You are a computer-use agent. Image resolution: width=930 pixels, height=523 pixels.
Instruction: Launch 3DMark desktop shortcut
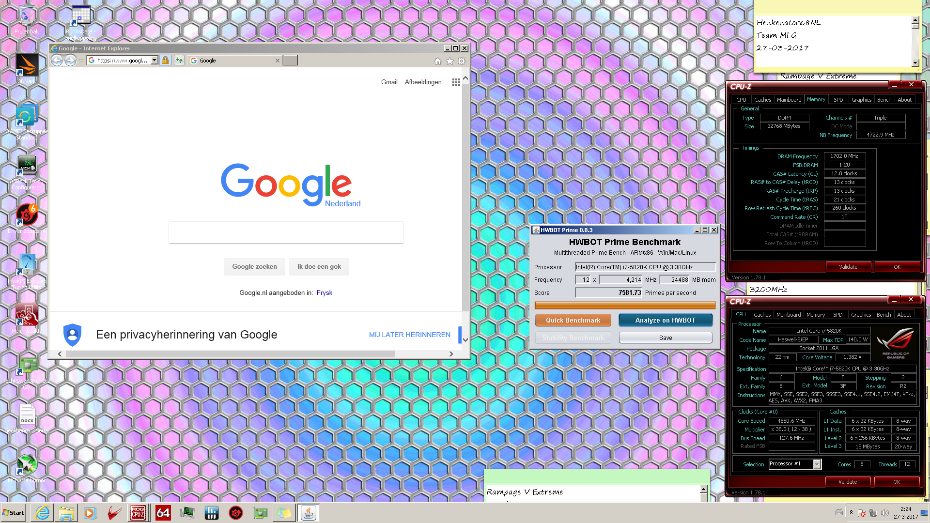(27, 69)
